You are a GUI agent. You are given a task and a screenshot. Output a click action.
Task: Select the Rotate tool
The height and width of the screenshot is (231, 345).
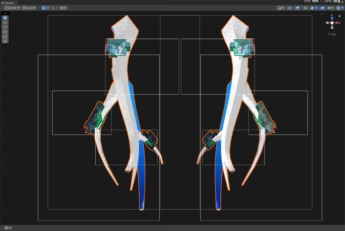tap(5, 27)
